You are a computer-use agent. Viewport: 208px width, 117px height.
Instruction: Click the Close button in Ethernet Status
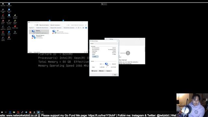115,75
